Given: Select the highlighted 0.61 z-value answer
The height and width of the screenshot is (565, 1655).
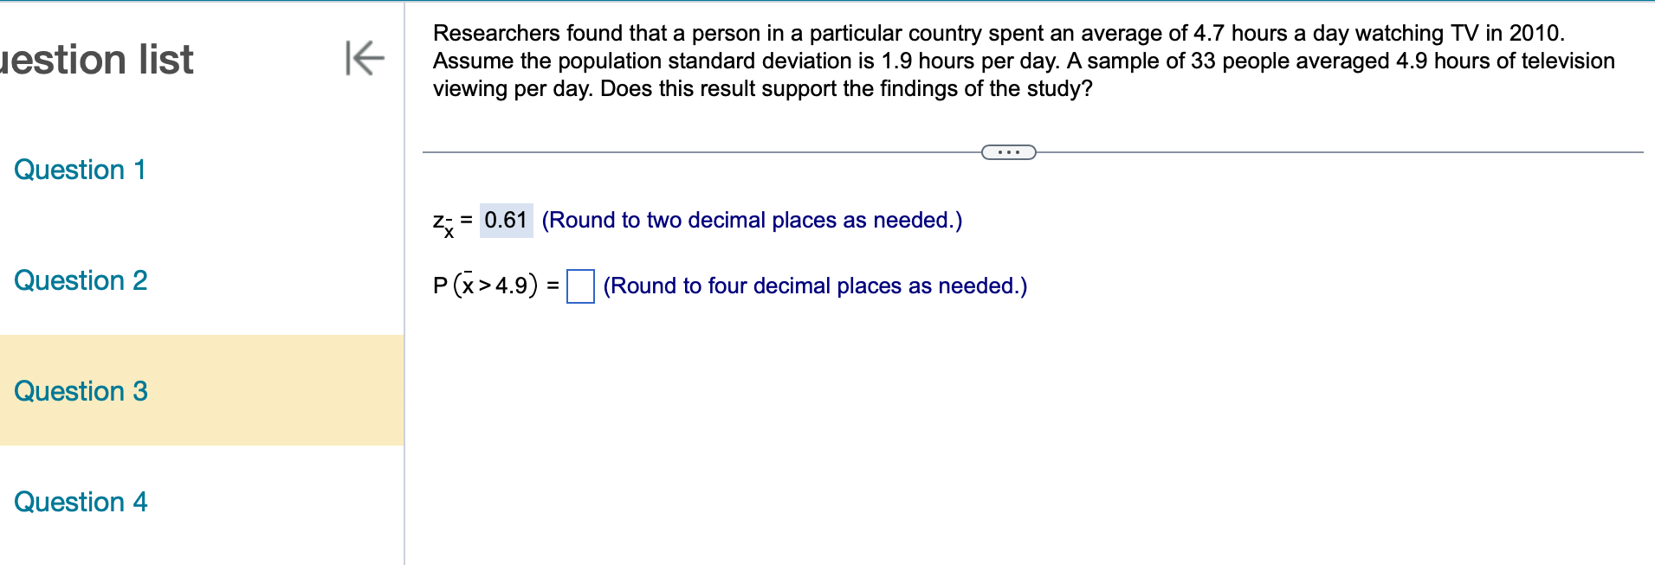Looking at the screenshot, I should (506, 220).
